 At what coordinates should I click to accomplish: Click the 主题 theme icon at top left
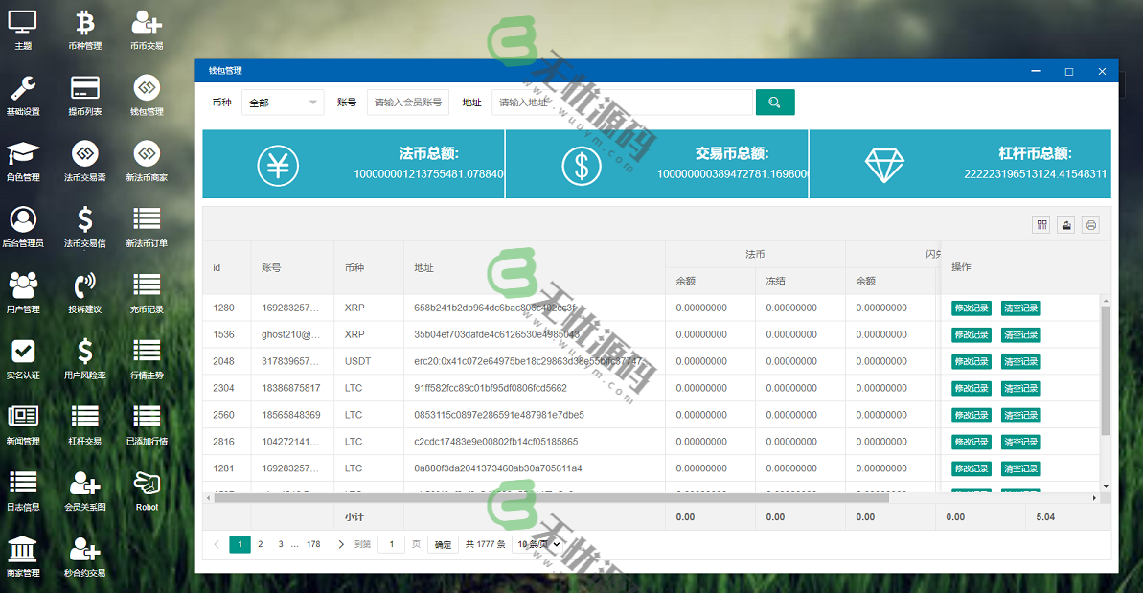tap(23, 28)
